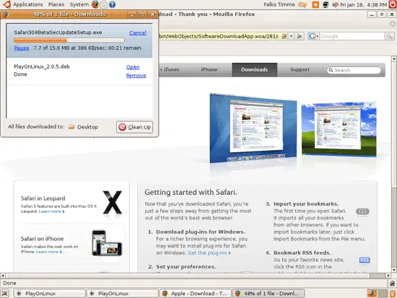Open the blue Help icon in top panel
Screen dimensions: 397x298
tap(112, 4)
